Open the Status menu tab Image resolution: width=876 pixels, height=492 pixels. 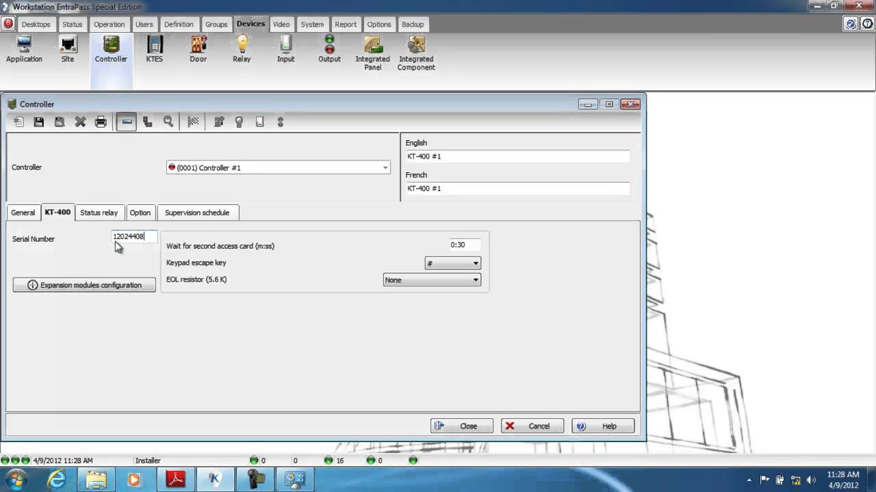(72, 24)
